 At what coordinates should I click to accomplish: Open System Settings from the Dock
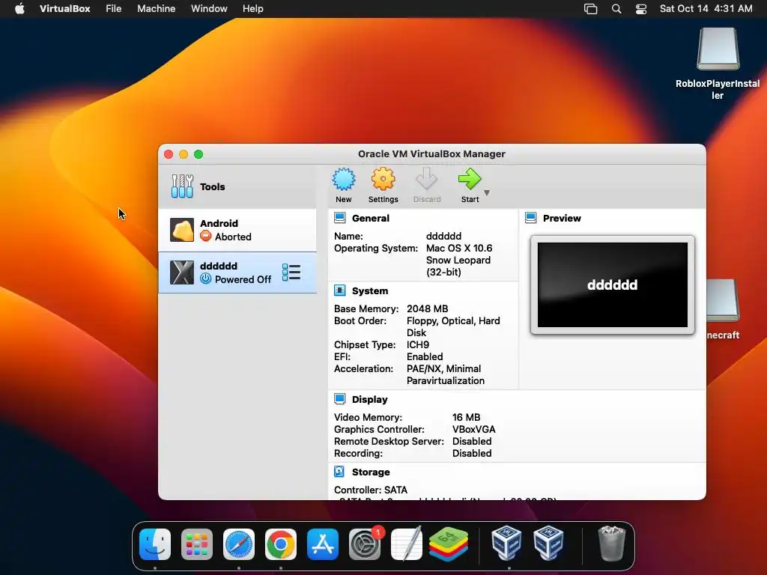[x=365, y=544]
